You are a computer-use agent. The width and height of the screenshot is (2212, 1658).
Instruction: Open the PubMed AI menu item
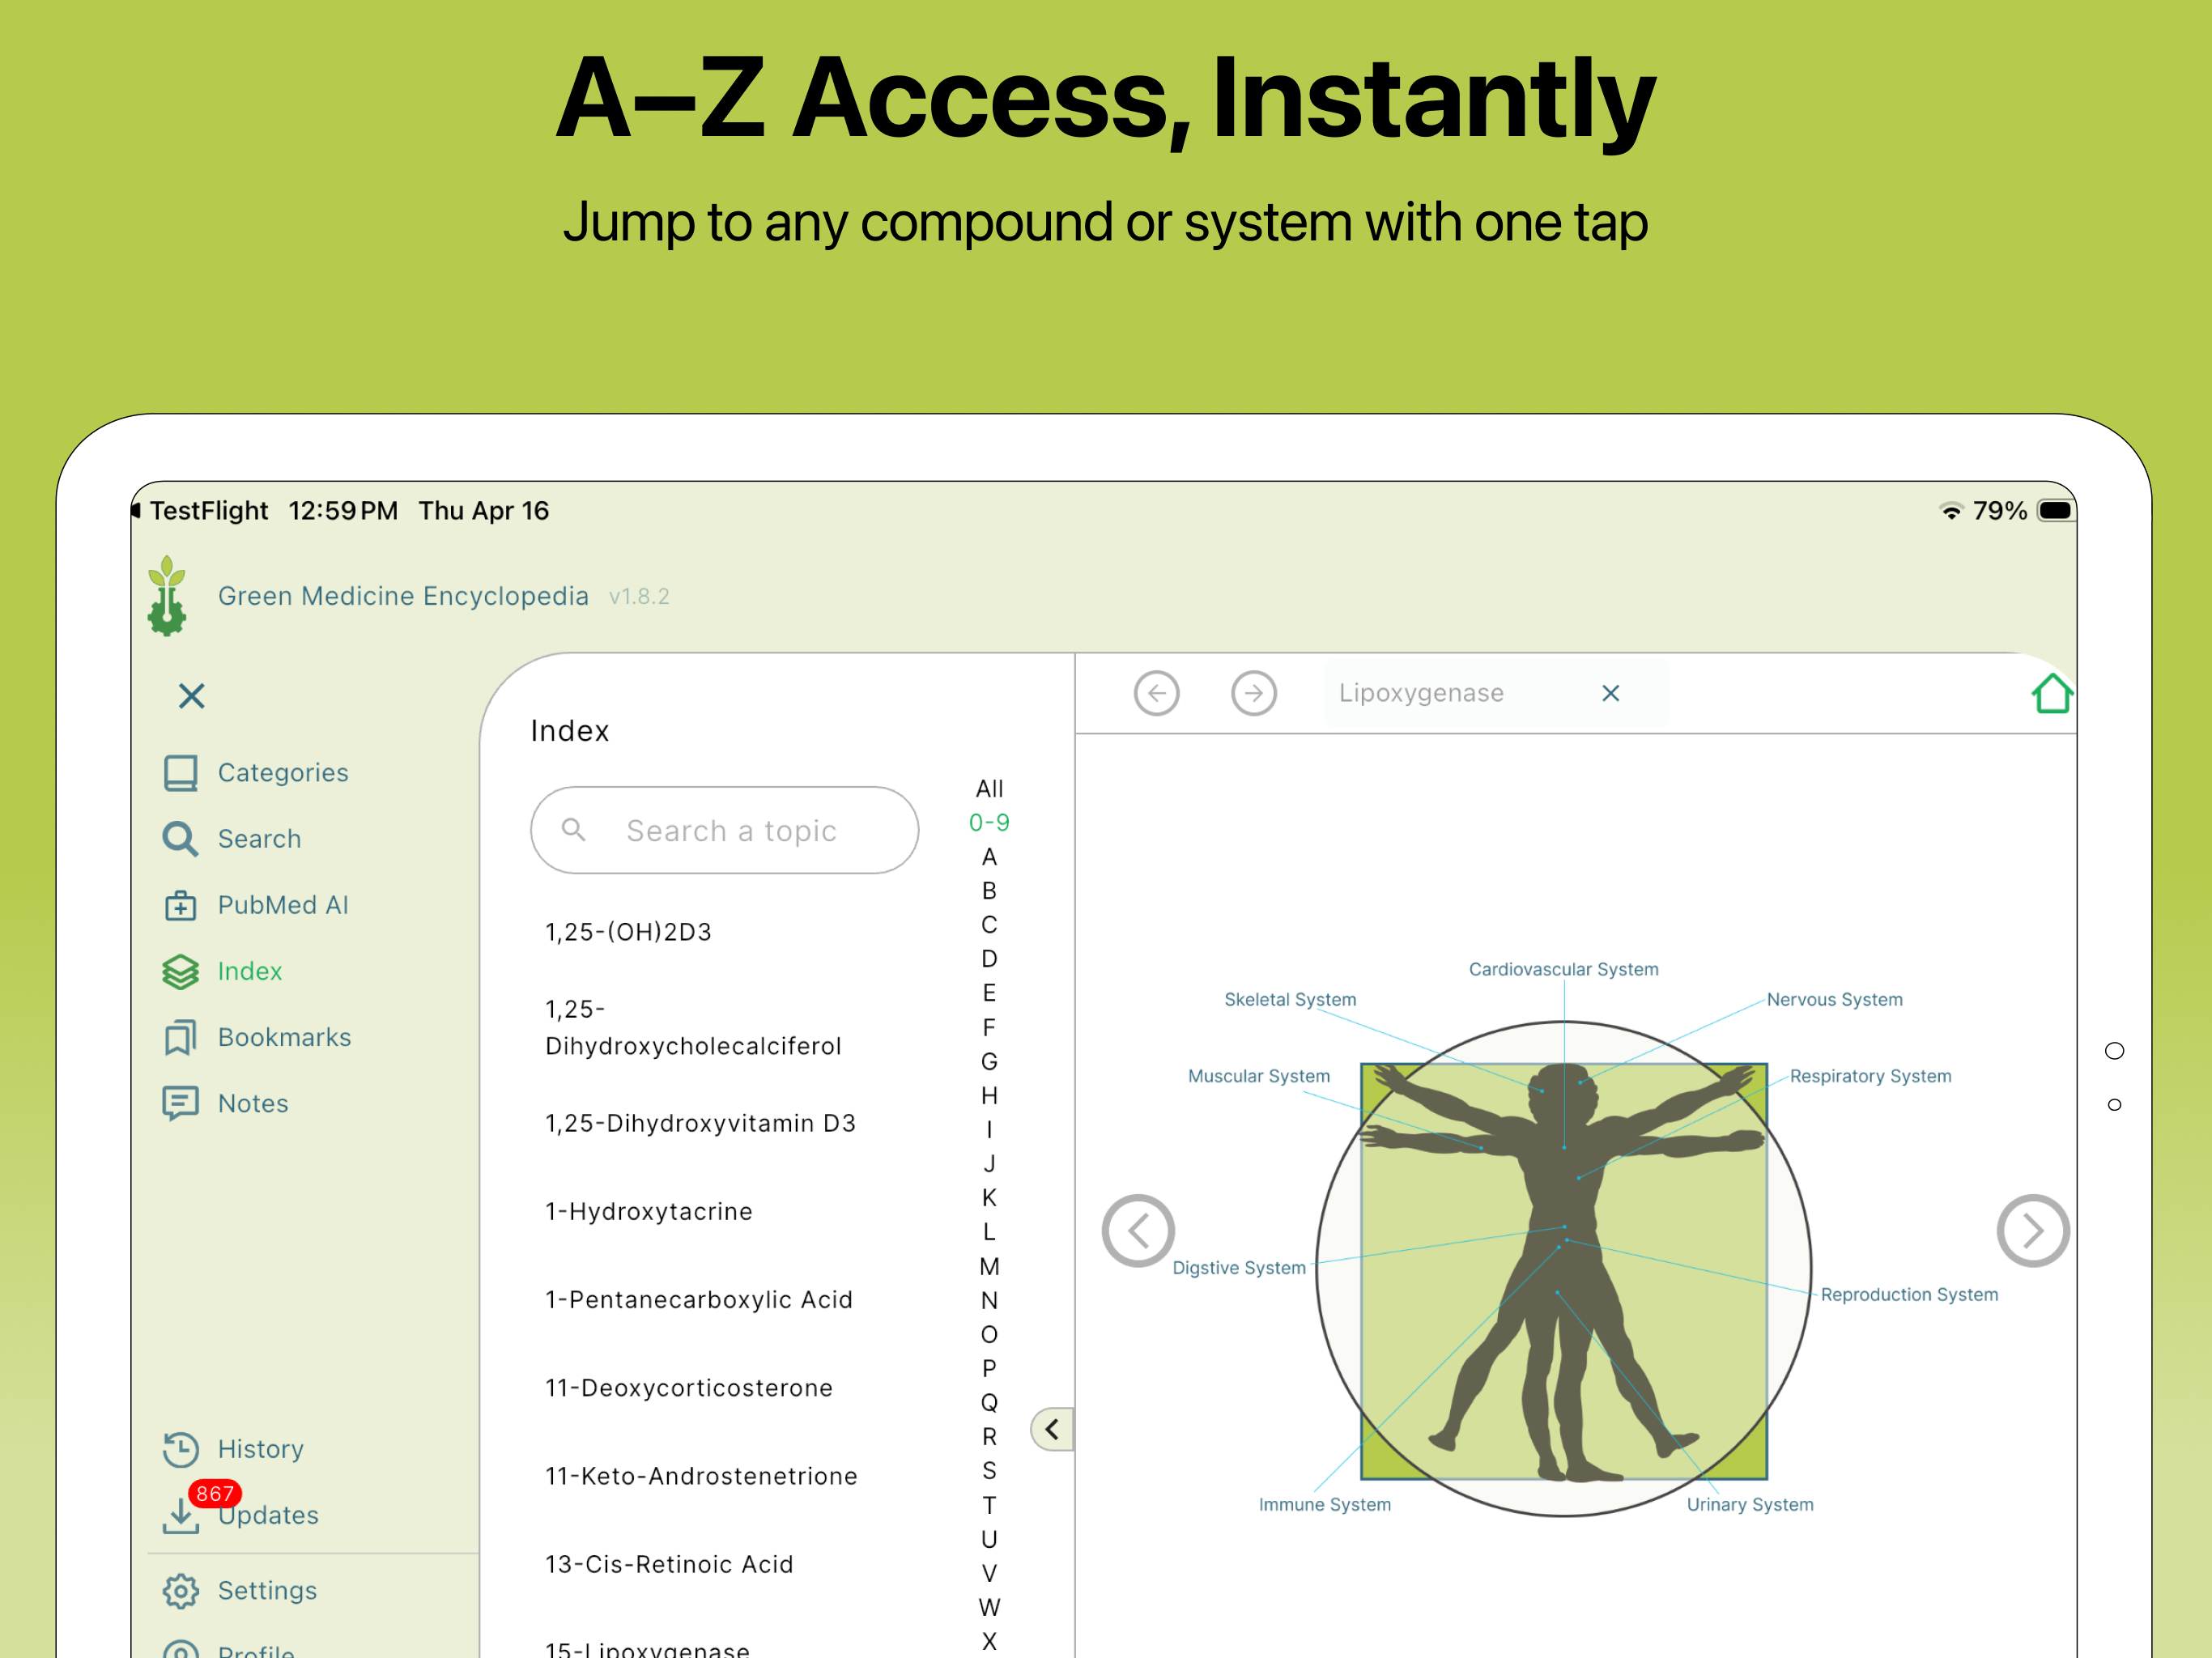coord(283,905)
